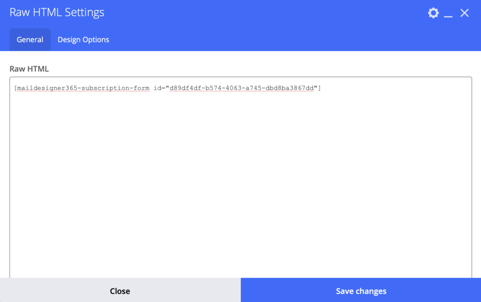The image size is (481, 302).
Task: Close the panel with the X icon
Action: tap(465, 13)
